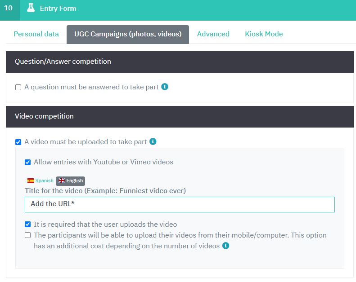Image resolution: width=356 pixels, height=282 pixels.
Task: Select UGC Campaigns (photos, videos) tab
Action: point(128,34)
